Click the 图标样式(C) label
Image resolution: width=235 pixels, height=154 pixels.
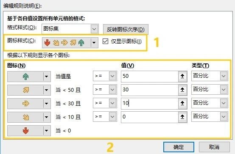(x=22, y=41)
